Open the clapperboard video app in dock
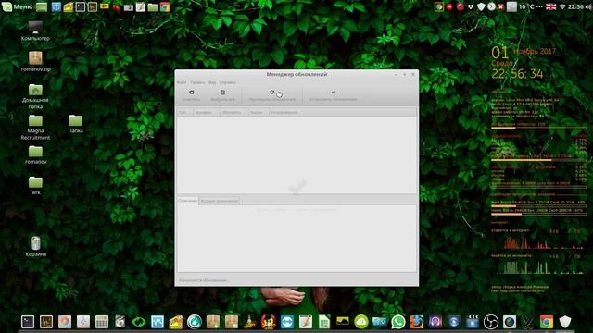Screen dimensions: 593x333 [x=473, y=322]
